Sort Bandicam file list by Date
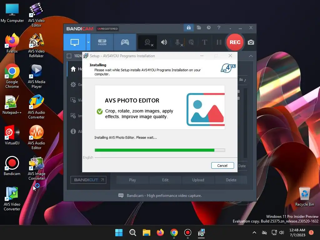Screen dimensions: 320x240 coord(242,166)
